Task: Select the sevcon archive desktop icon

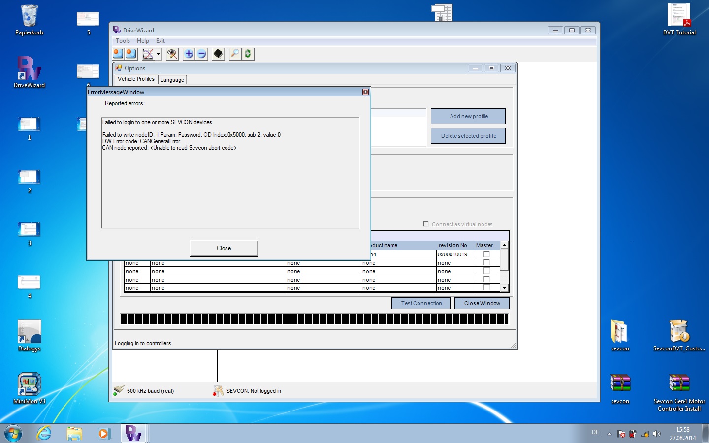Action: pos(620,389)
